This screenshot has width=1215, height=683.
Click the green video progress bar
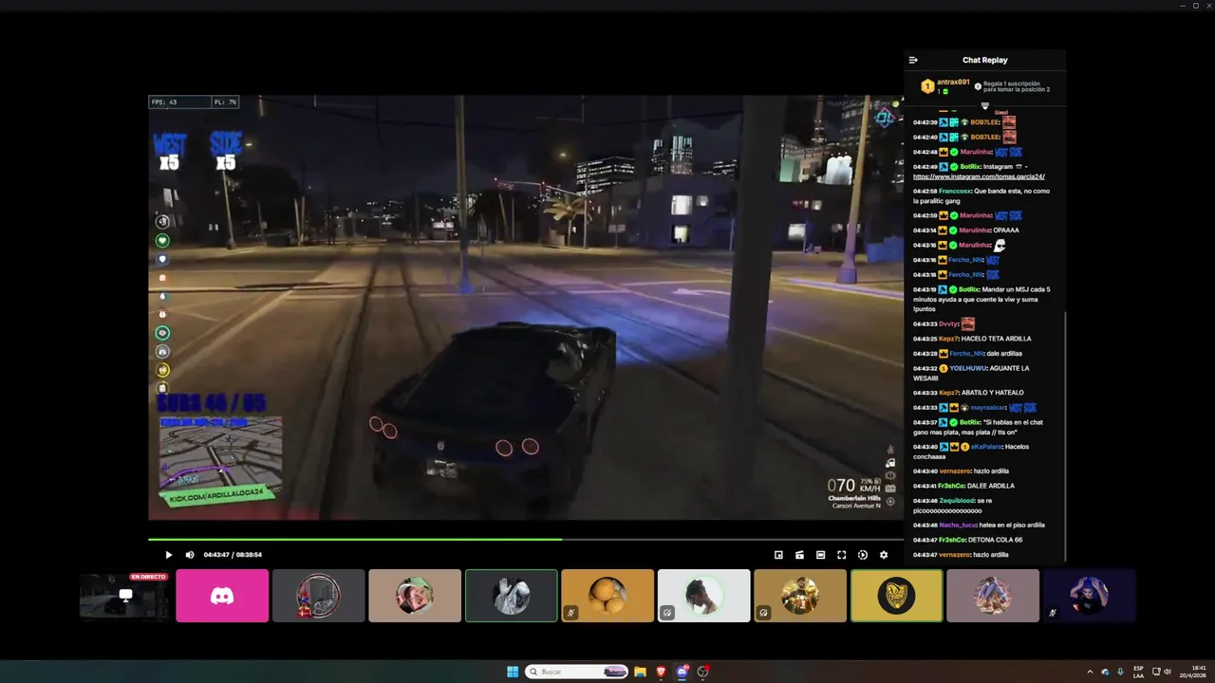[355, 540]
